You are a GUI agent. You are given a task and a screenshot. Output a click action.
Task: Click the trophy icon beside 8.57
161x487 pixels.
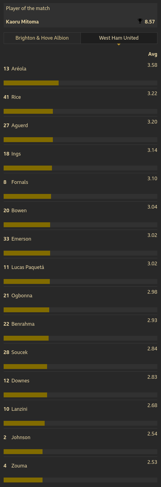[x=140, y=21]
